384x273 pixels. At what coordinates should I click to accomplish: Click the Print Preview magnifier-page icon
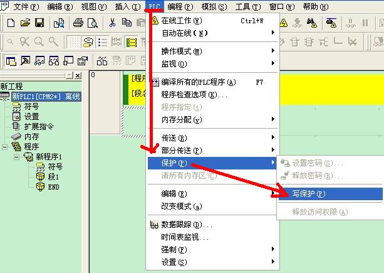pyautogui.click(x=92, y=23)
